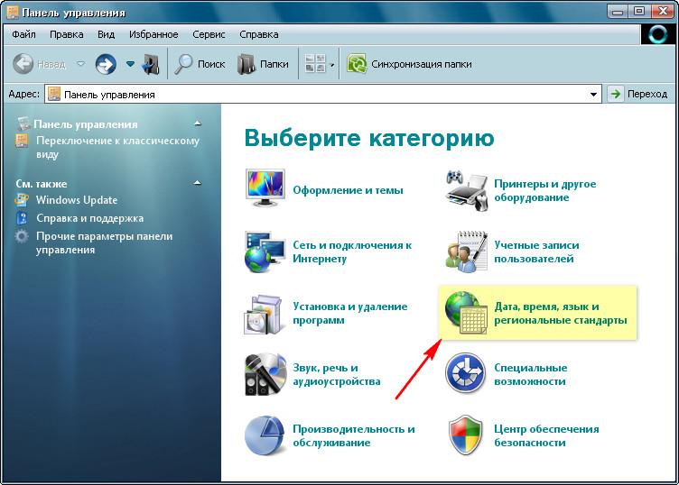Open the Views dropdown arrow
Image resolution: width=679 pixels, height=485 pixels.
tap(332, 65)
